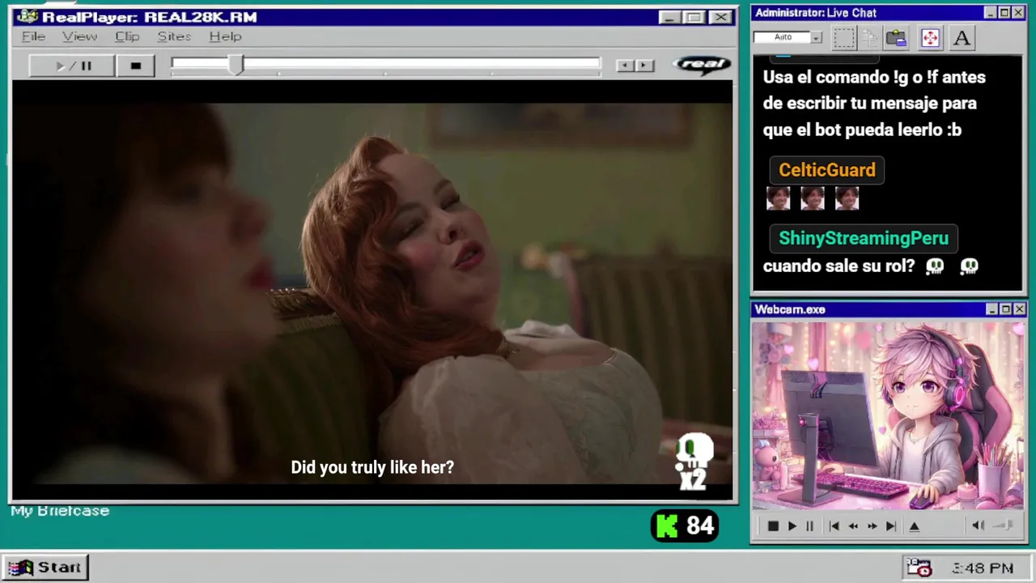
Task: Minimize the RealPlayer window
Action: pos(668,17)
